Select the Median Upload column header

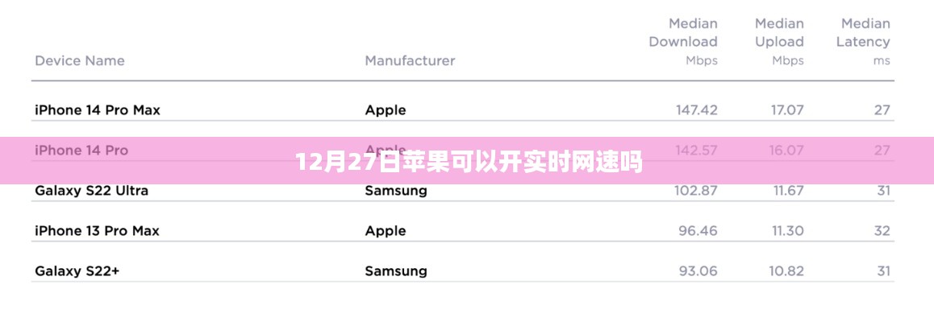tap(779, 41)
